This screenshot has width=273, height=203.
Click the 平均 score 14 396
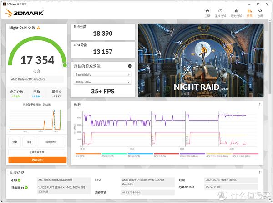(36, 97)
